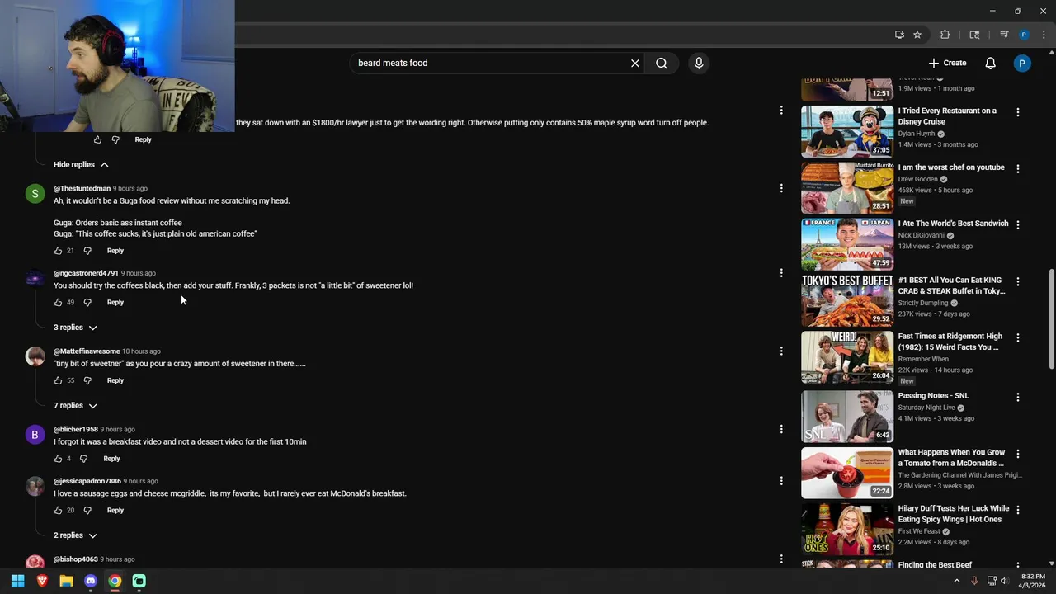This screenshot has height=594, width=1056.
Task: Open the Chrome extensions puzzle icon
Action: tap(945, 35)
